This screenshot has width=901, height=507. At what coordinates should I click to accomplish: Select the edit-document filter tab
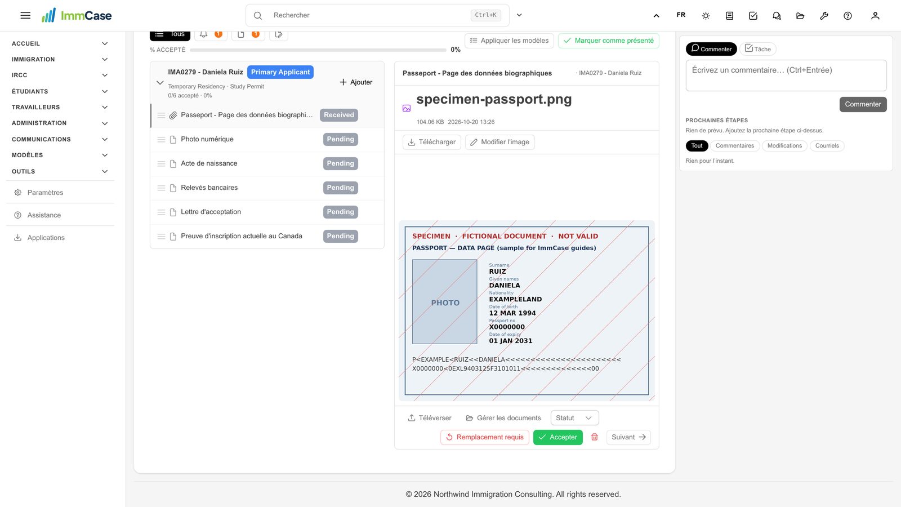pyautogui.click(x=279, y=34)
